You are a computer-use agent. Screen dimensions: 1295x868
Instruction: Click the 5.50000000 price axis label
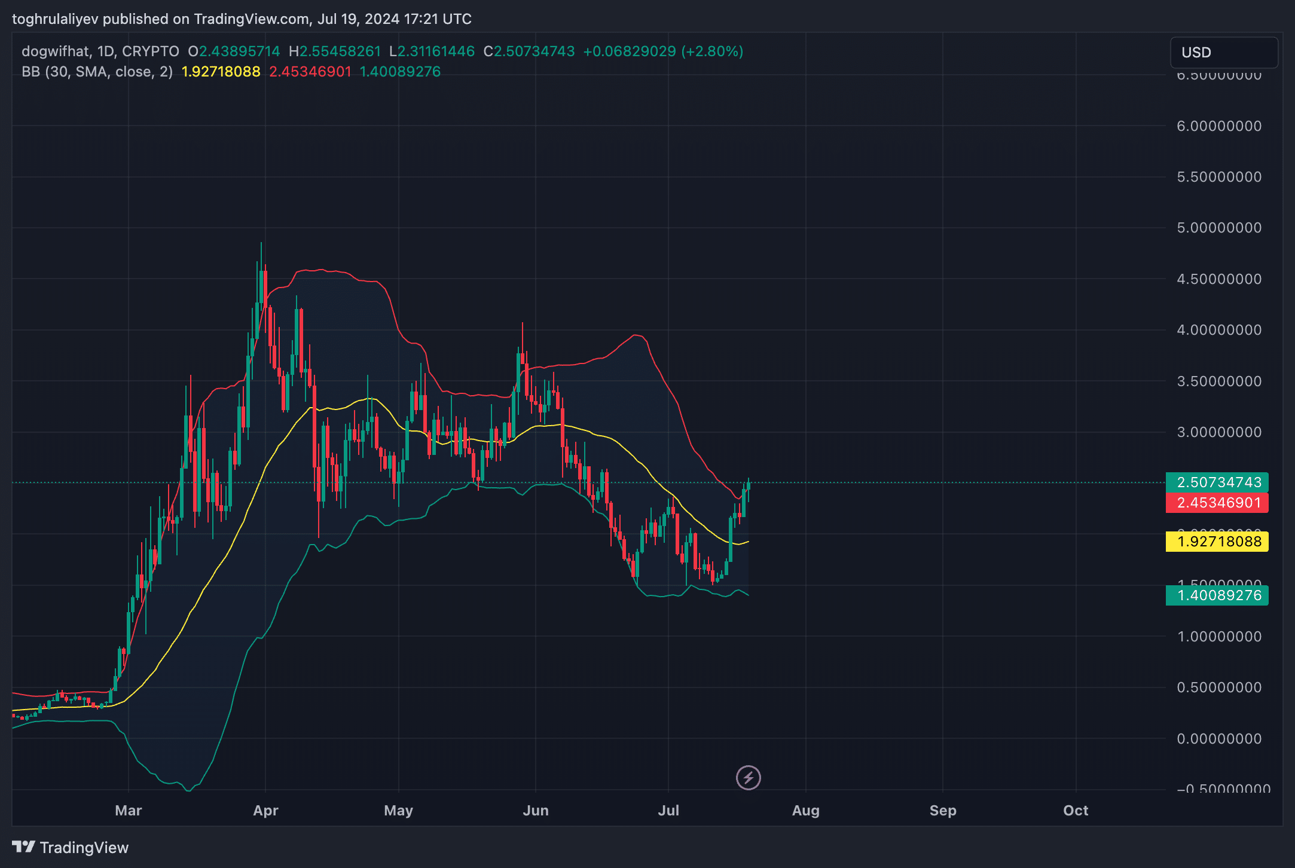point(1219,177)
